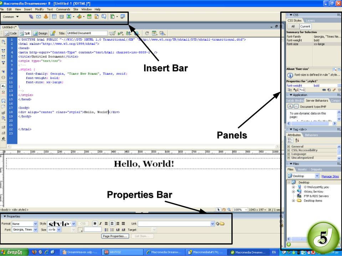Open the Modify menu

(x=39, y=9)
